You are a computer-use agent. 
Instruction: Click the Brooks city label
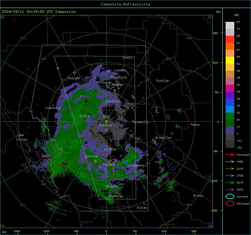198,196
